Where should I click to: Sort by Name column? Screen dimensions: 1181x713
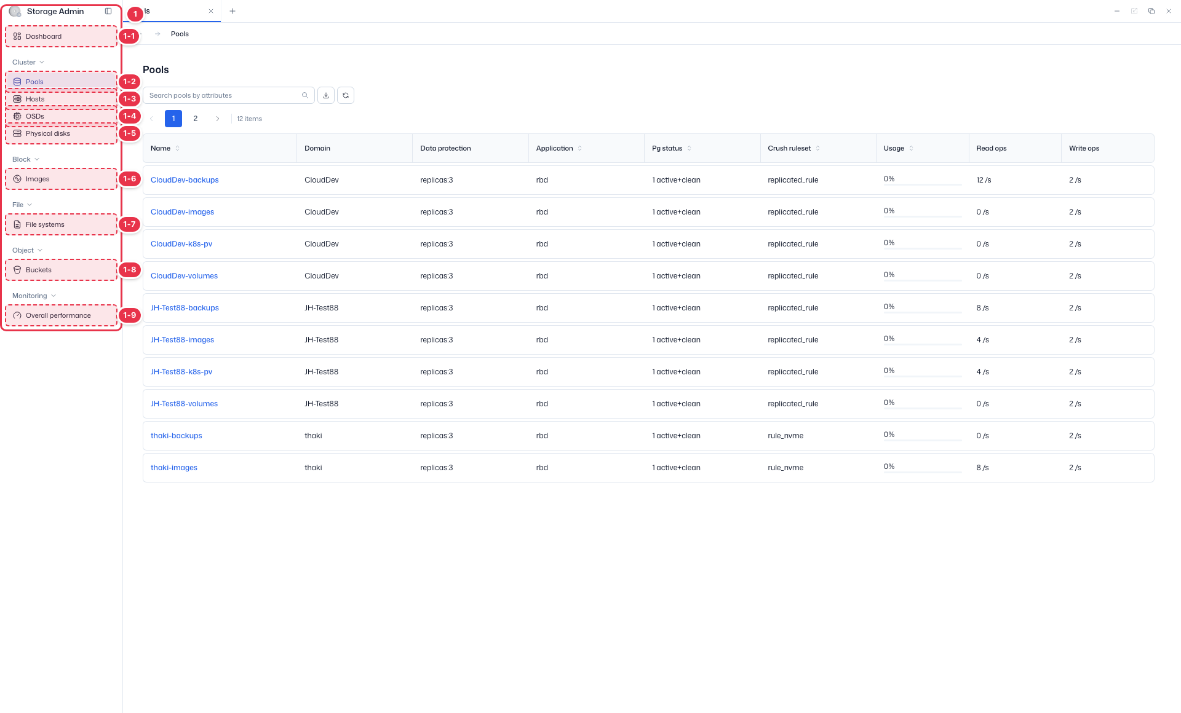[x=178, y=148]
